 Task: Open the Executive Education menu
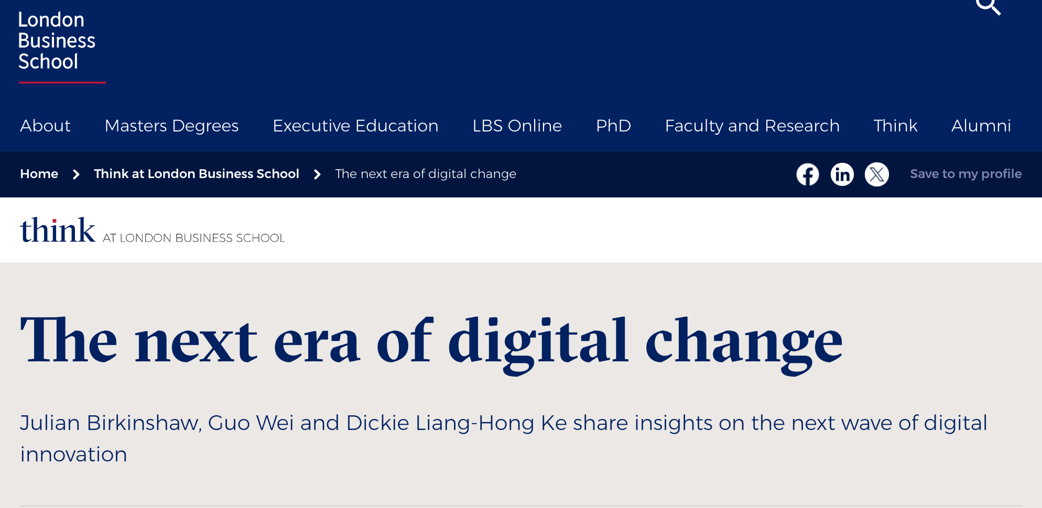pos(355,126)
